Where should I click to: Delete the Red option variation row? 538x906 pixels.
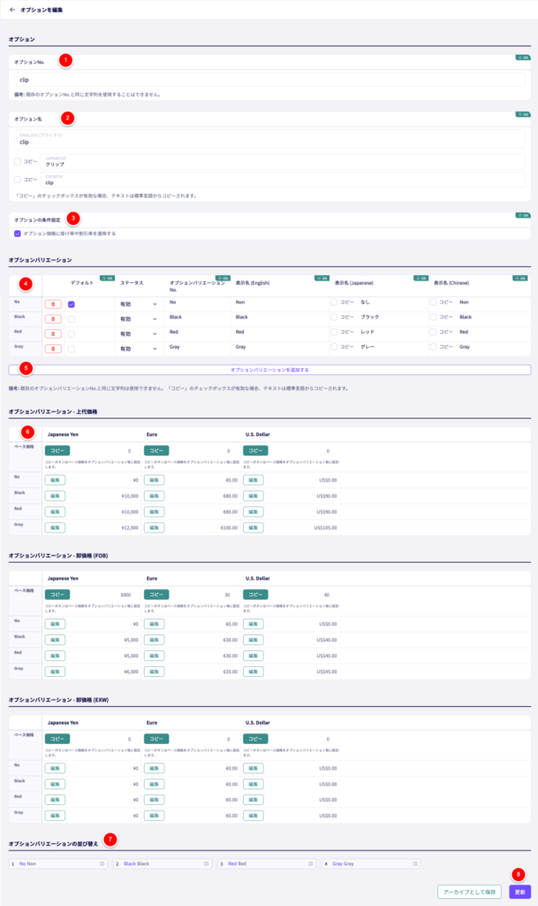pos(53,334)
